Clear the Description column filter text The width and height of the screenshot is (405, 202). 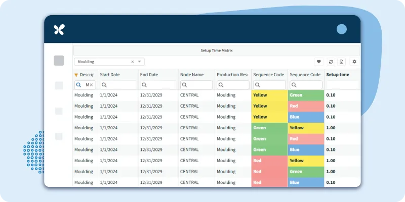pos(92,85)
